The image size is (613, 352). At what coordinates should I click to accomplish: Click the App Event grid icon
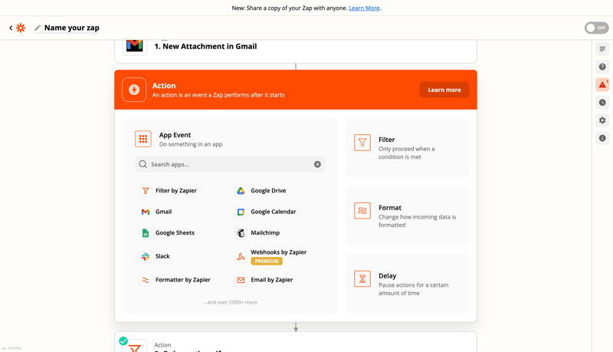143,139
